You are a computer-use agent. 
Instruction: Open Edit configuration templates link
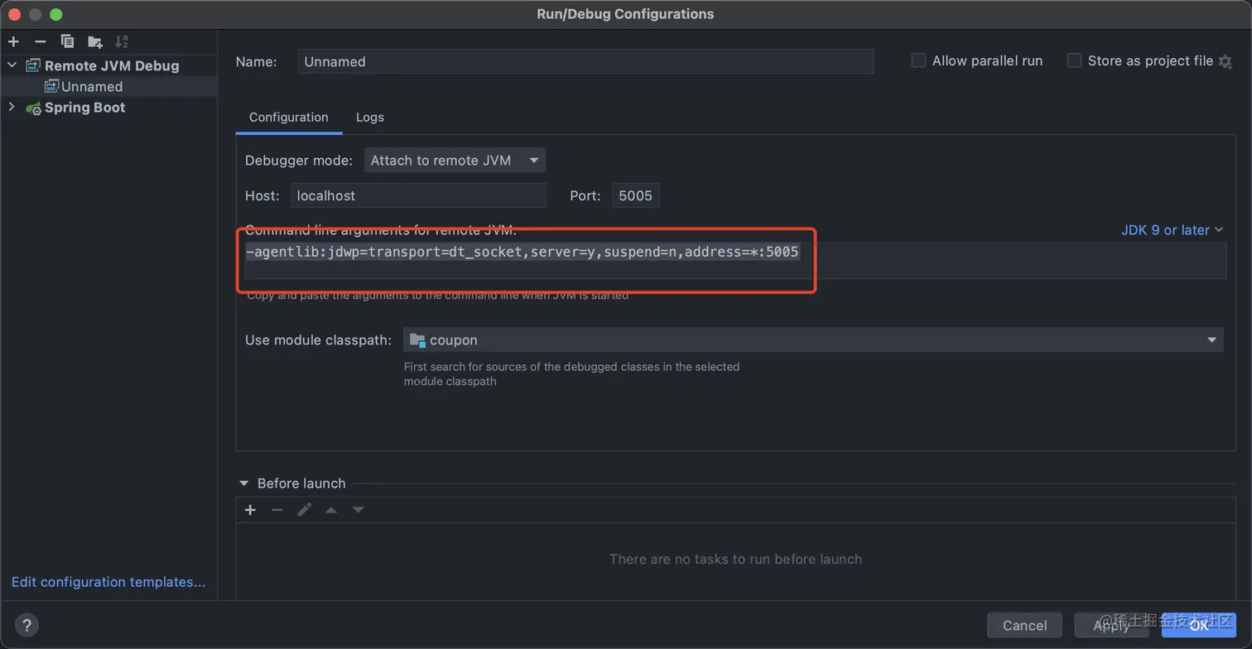108,582
